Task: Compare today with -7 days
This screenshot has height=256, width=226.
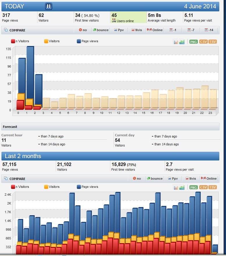Action: [191, 30]
